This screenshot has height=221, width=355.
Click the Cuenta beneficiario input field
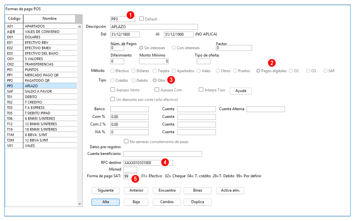(x=163, y=154)
